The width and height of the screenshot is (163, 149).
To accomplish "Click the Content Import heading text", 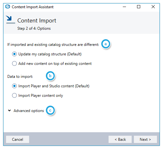I will (x=37, y=21).
